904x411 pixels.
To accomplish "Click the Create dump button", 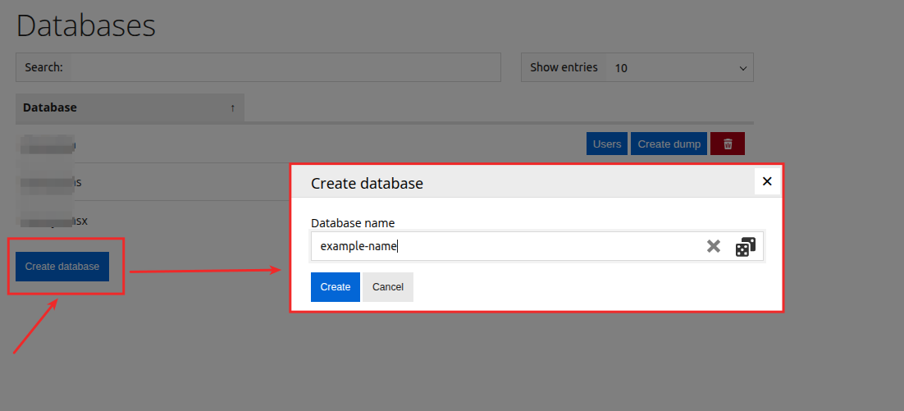I will click(x=669, y=144).
